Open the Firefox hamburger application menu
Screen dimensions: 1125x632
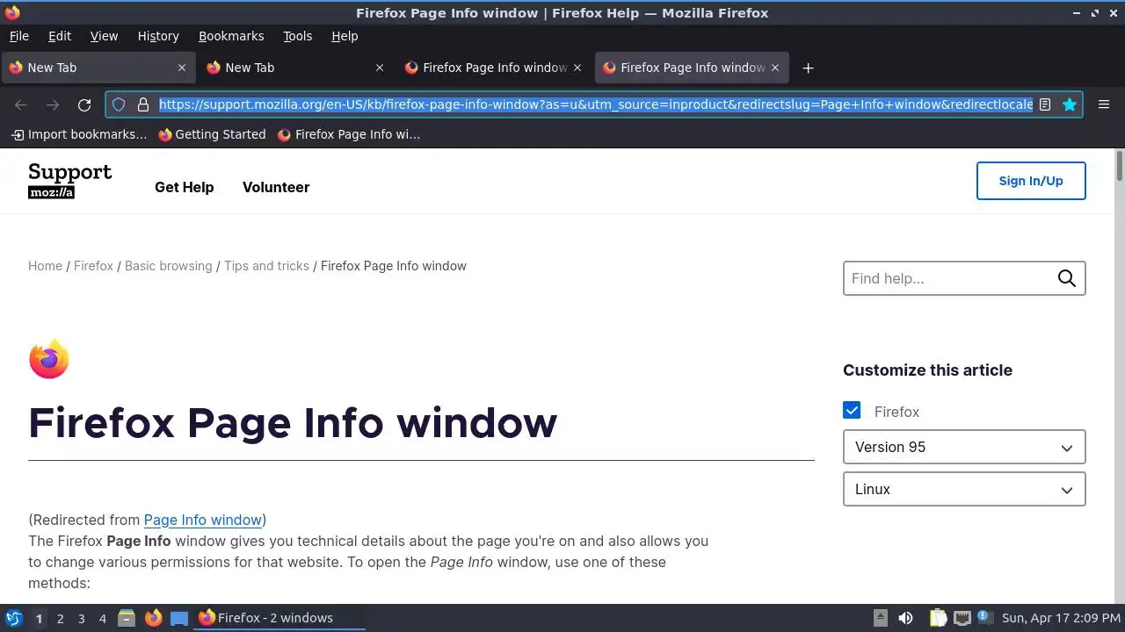pyautogui.click(x=1104, y=104)
